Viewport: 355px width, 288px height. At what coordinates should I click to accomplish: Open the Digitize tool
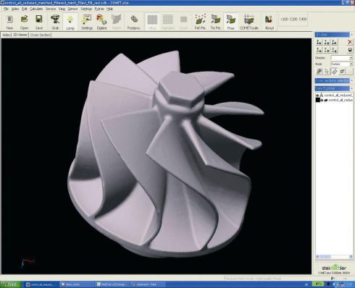(101, 22)
